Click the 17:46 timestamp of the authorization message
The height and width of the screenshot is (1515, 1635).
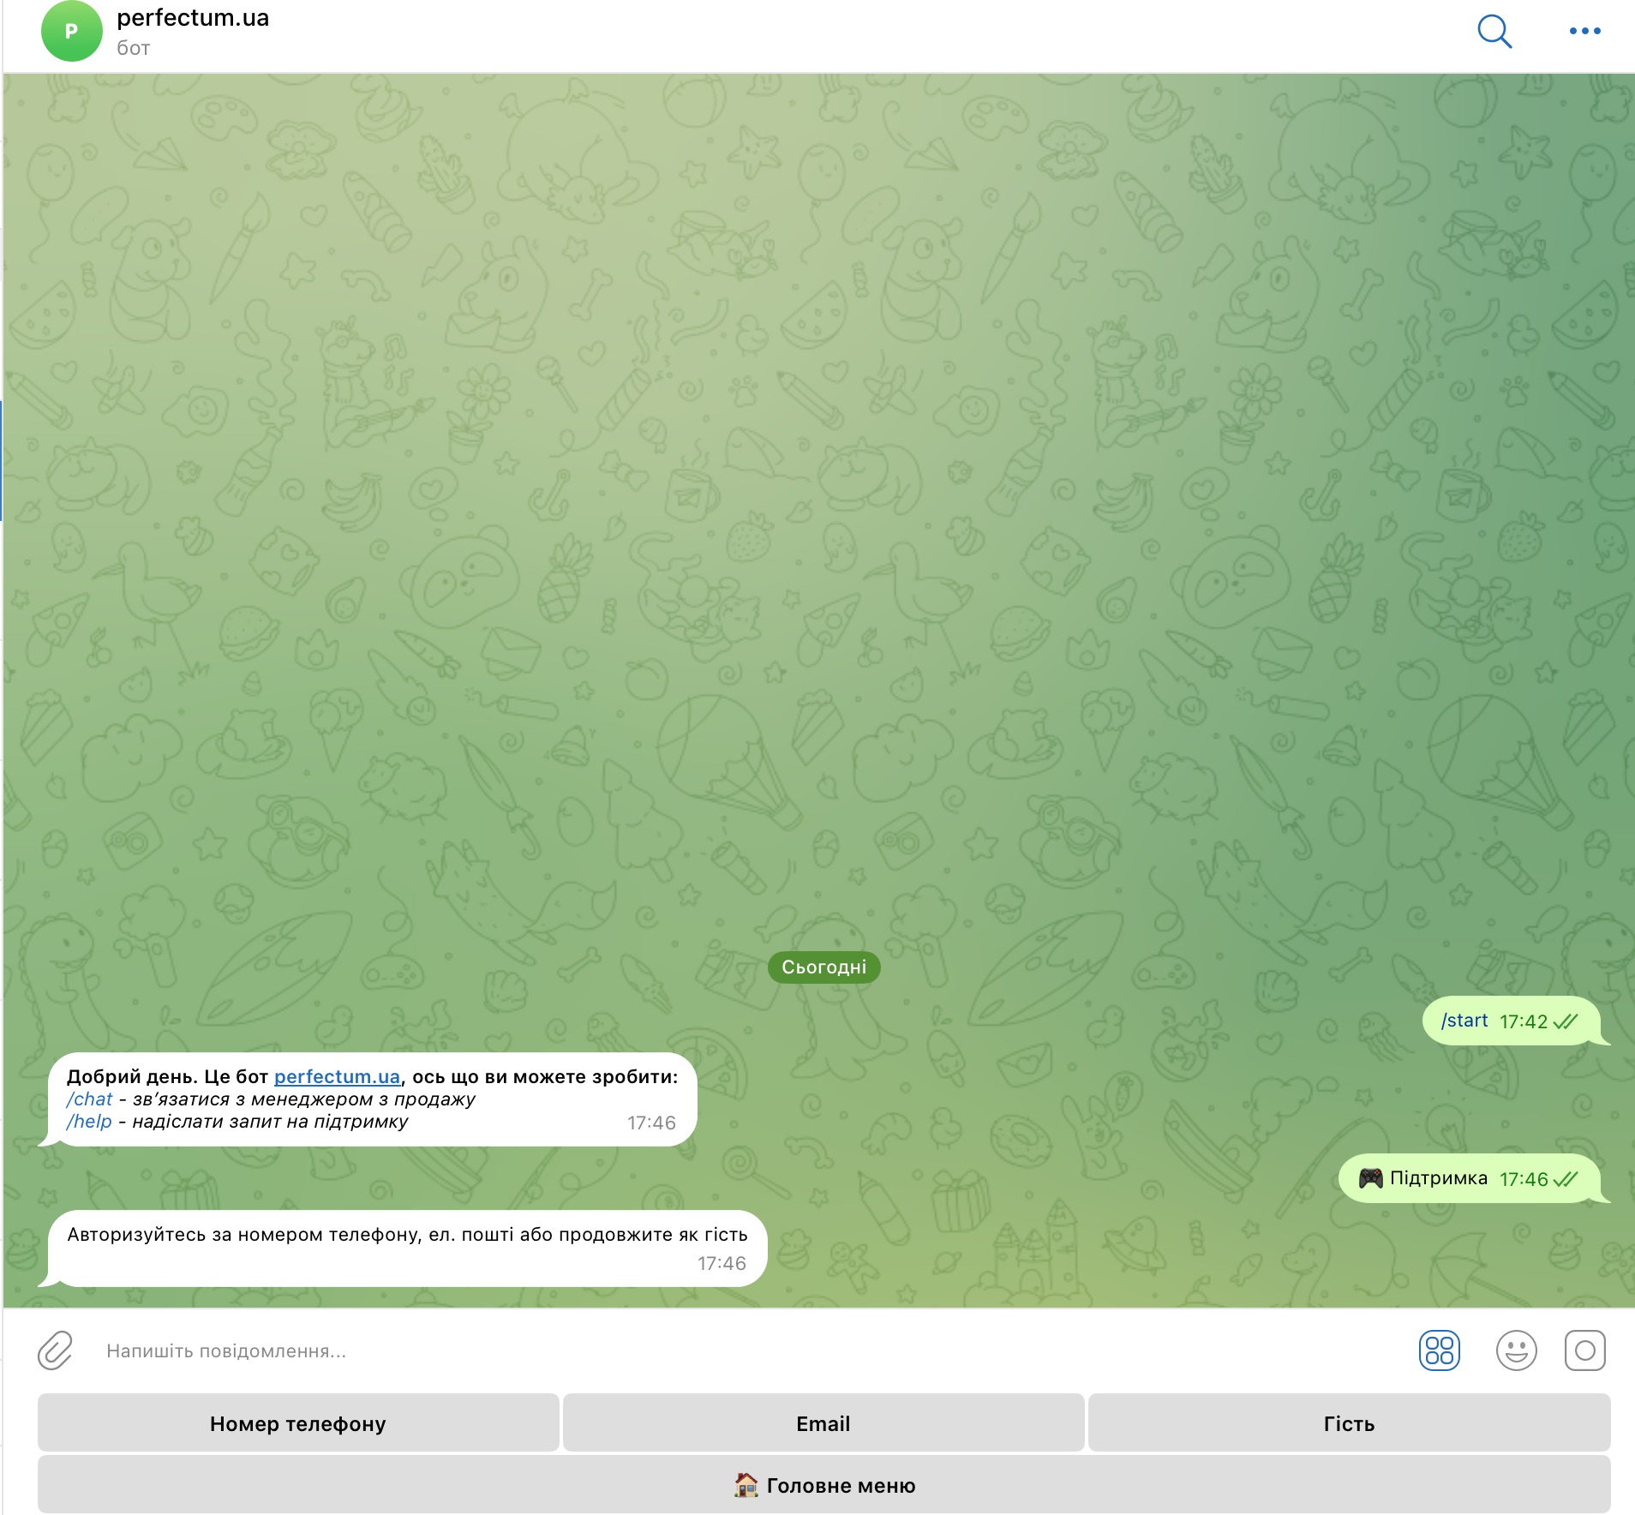(722, 1263)
